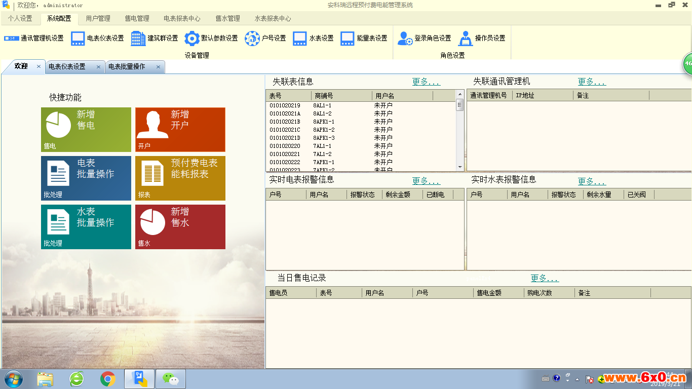Switch to the 个人设置 ribbon tab
Viewport: 692px width, 389px height.
(20, 18)
